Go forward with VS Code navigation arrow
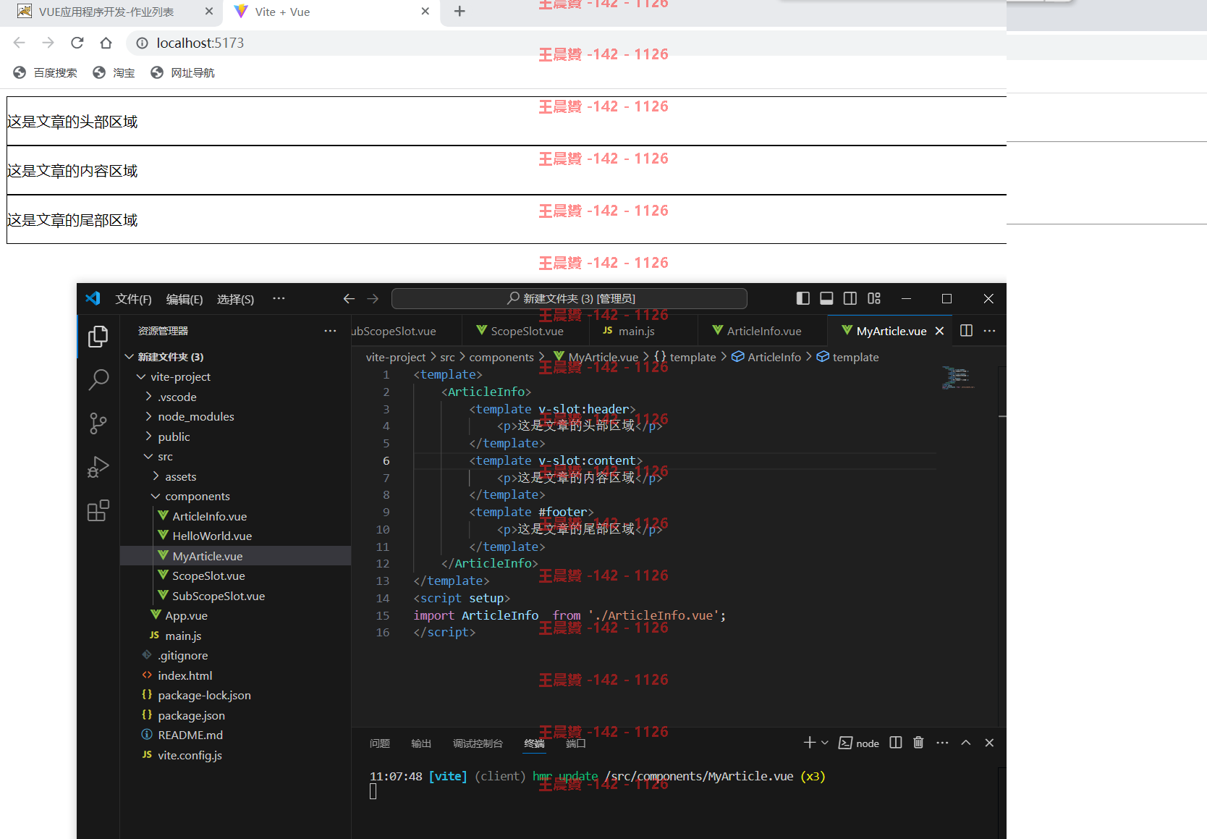The width and height of the screenshot is (1207, 839). [x=373, y=298]
